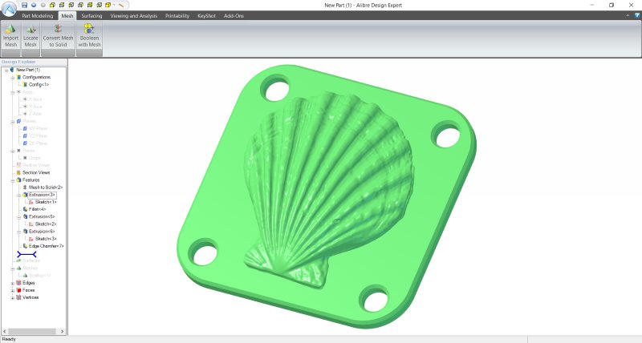Image resolution: width=642 pixels, height=343 pixels.
Task: Select the Fillet<4> feature in tree
Action: (x=39, y=209)
